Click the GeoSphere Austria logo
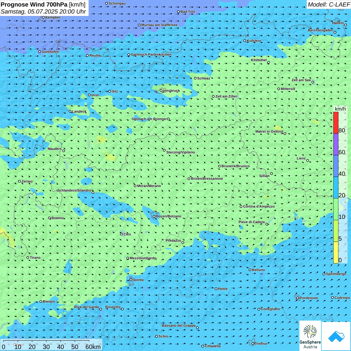 click(310, 336)
